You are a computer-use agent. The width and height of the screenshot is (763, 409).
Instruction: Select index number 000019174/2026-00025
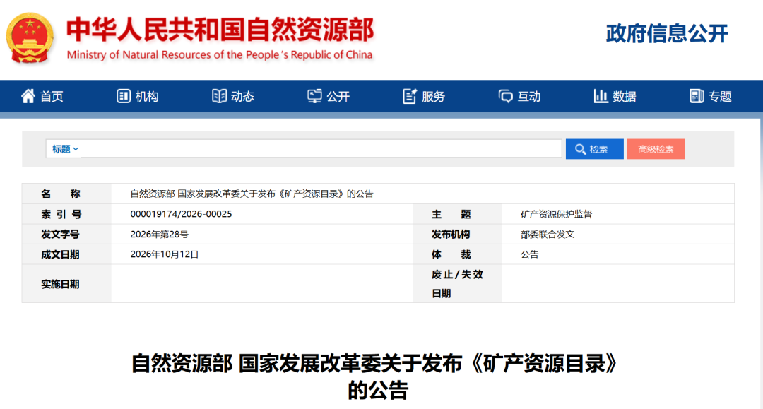(181, 214)
